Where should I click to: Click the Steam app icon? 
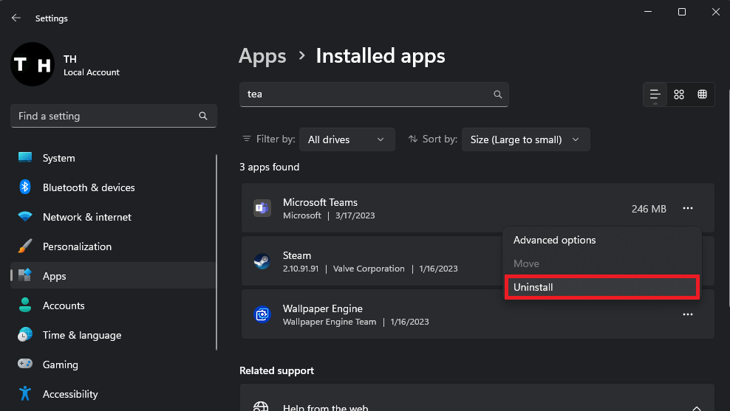(x=262, y=262)
